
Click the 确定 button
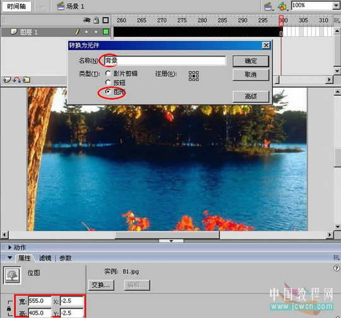pyautogui.click(x=251, y=61)
